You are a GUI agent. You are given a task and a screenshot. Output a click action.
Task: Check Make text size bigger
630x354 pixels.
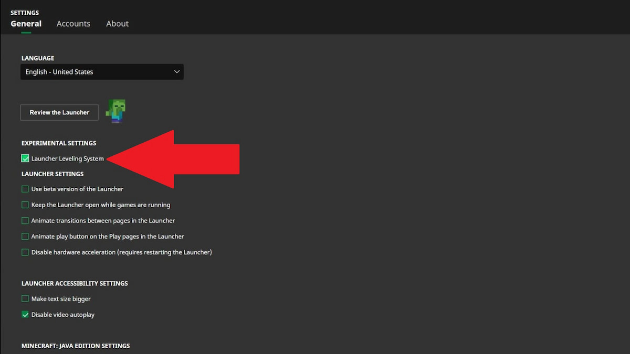coord(25,298)
